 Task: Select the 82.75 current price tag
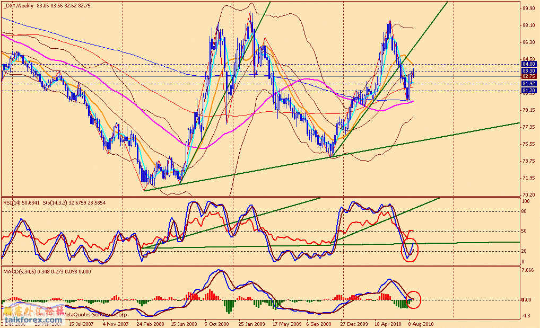[528, 76]
